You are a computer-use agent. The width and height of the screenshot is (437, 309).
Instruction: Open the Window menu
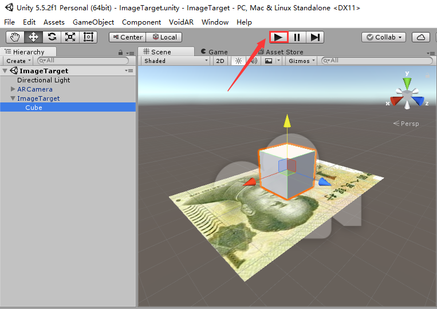pyautogui.click(x=215, y=22)
